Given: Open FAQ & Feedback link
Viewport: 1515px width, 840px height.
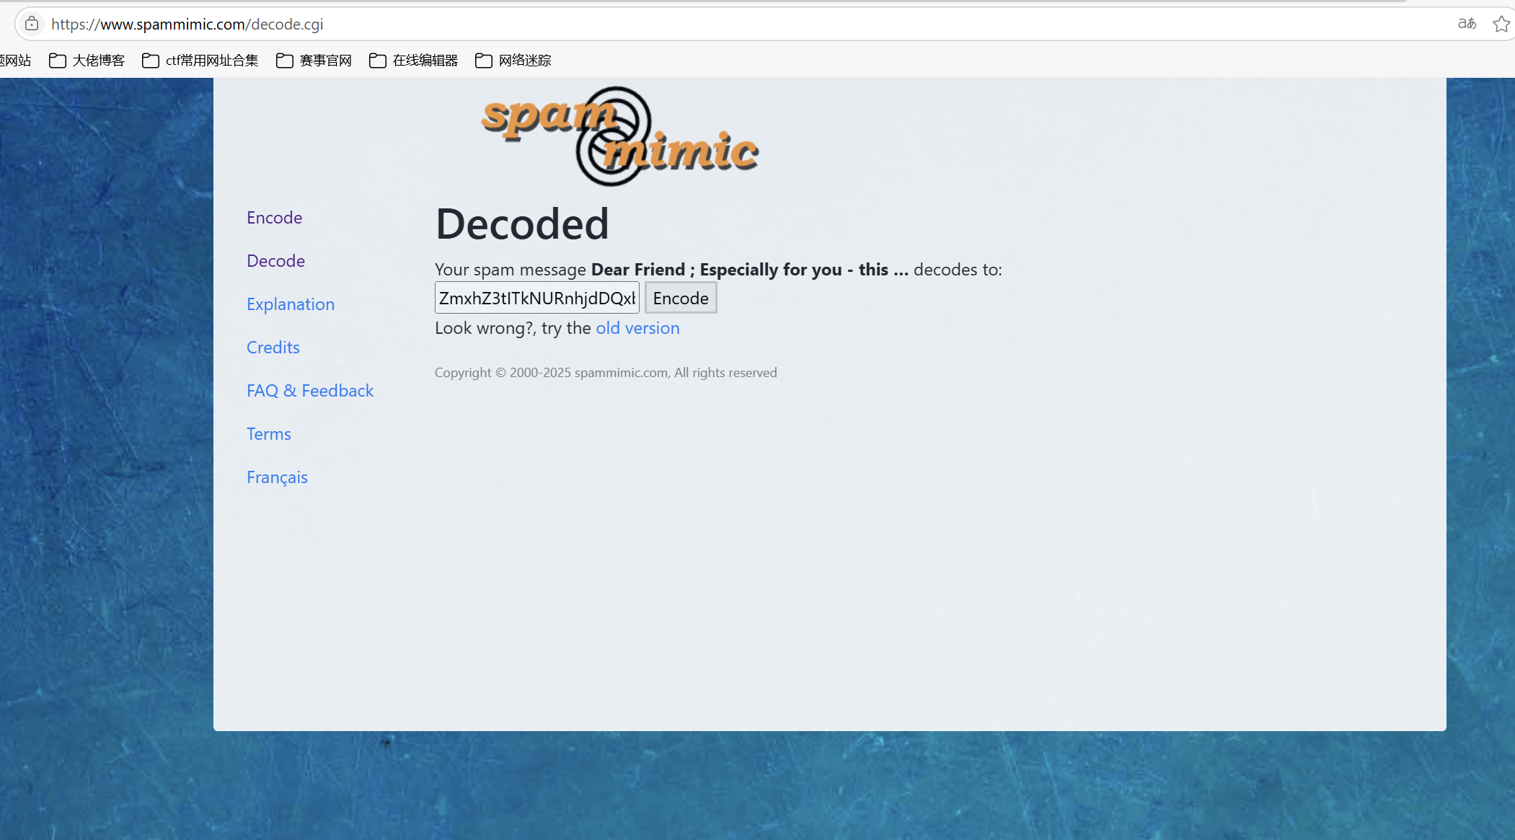Looking at the screenshot, I should pos(310,391).
